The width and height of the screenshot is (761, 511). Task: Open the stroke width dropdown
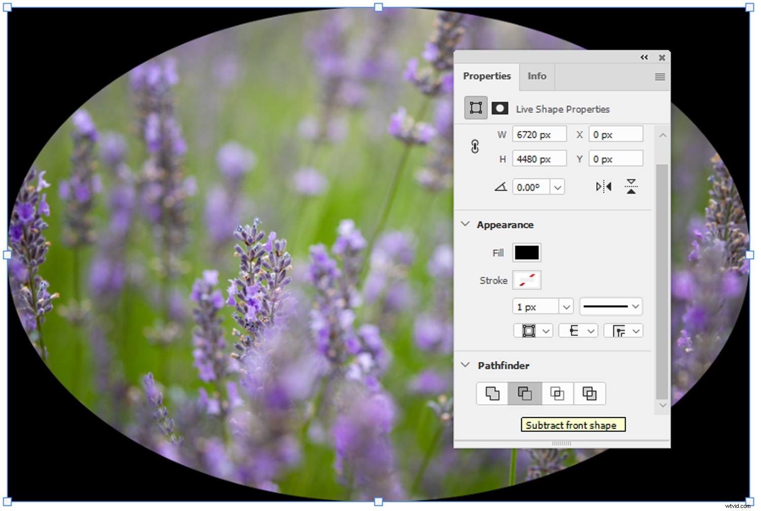coord(566,306)
